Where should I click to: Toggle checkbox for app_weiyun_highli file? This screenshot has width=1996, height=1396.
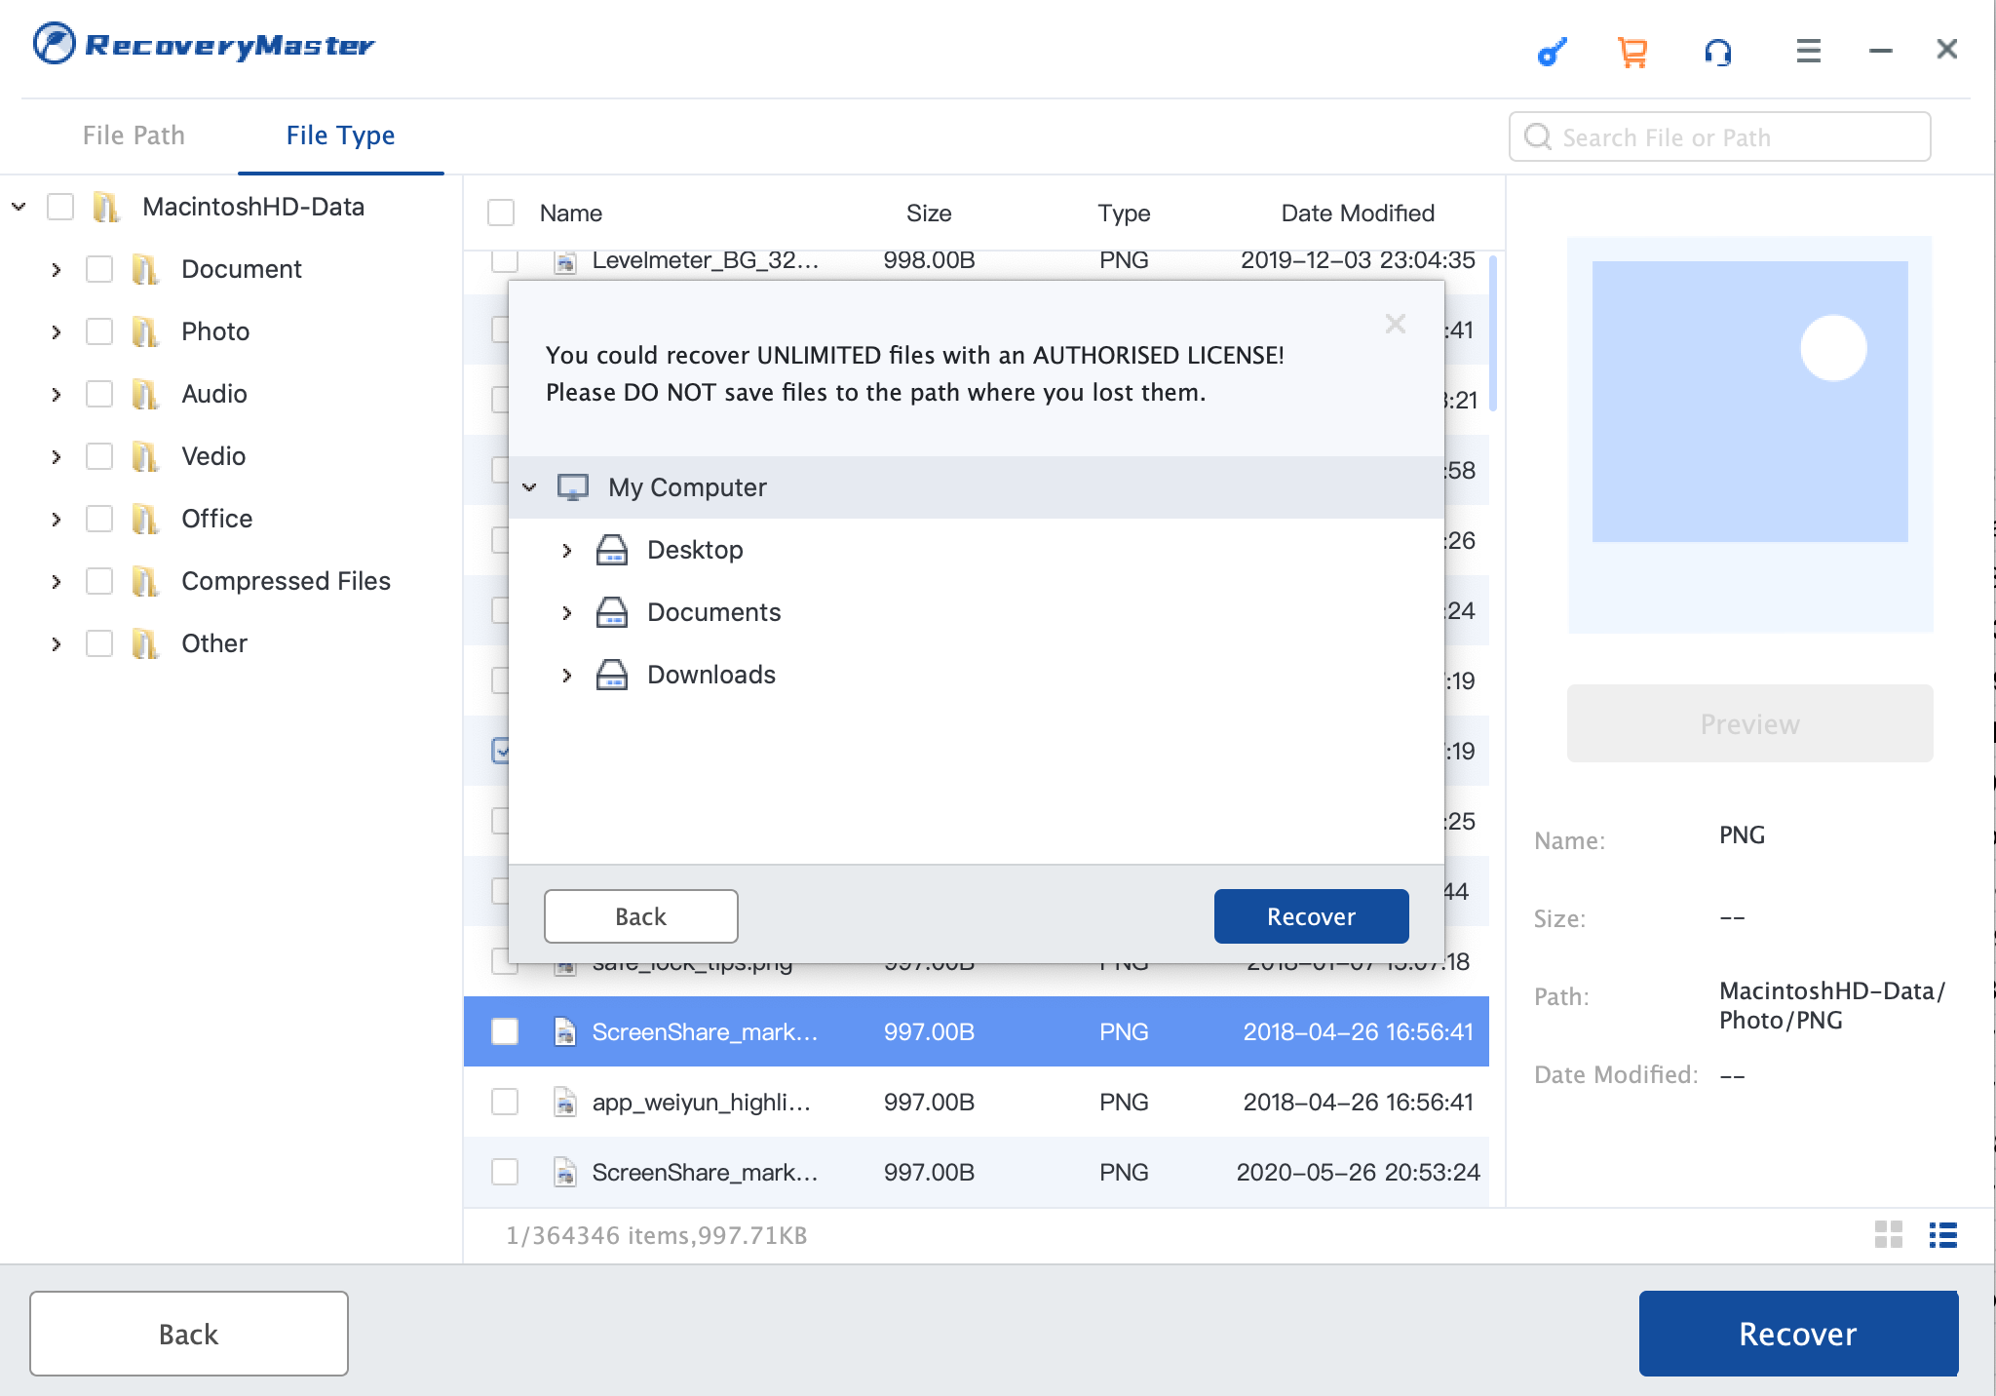505,1102
